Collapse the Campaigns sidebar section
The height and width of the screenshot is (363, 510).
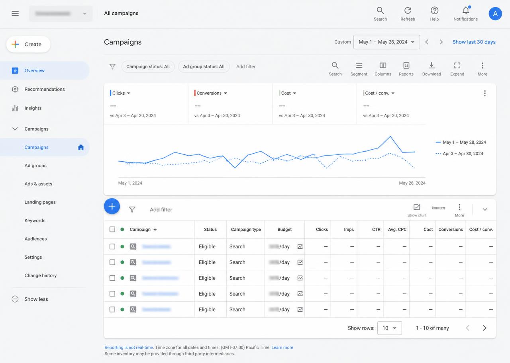[x=15, y=129]
